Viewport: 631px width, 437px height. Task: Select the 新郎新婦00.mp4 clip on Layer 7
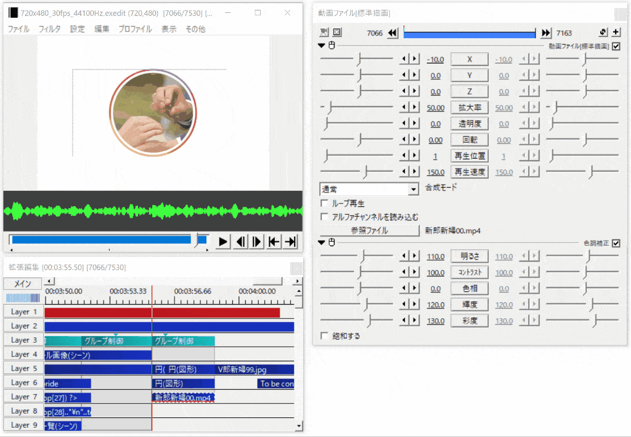point(183,398)
